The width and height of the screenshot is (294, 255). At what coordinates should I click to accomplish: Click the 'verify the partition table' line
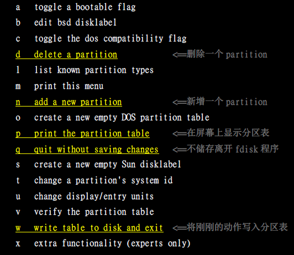[85, 212]
